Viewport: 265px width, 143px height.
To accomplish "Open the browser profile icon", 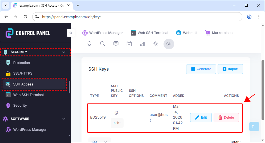I will (249, 17).
